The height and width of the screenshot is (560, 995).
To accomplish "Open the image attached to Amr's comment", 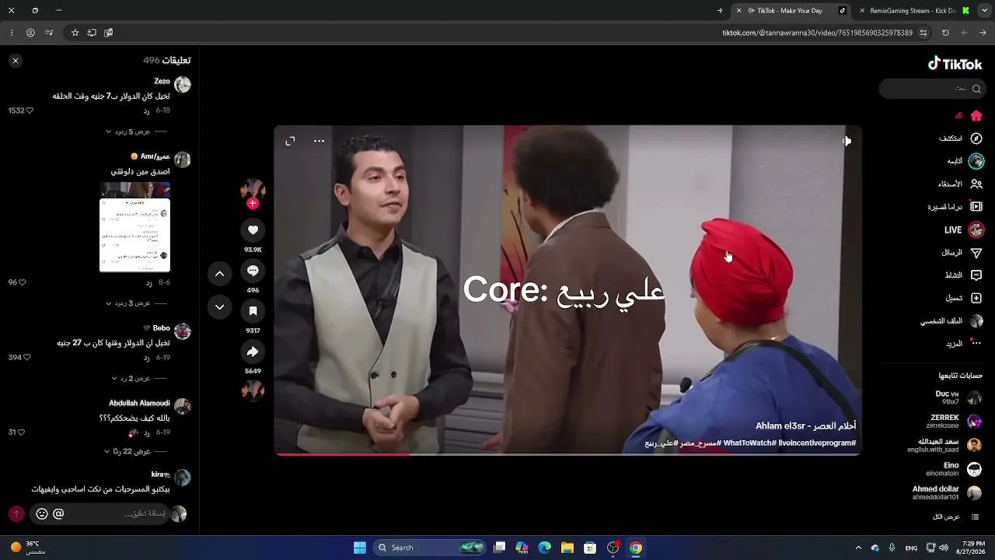I will click(x=134, y=227).
